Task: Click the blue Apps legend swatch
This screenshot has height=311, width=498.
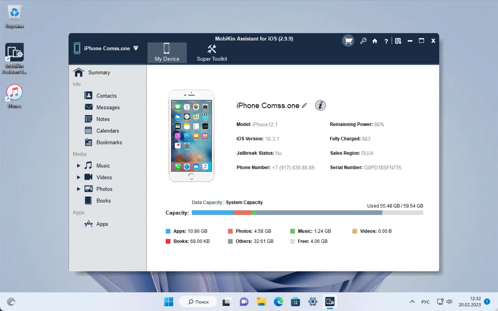Action: pos(168,231)
